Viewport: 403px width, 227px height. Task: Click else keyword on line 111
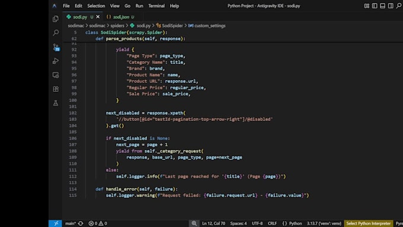111,170
